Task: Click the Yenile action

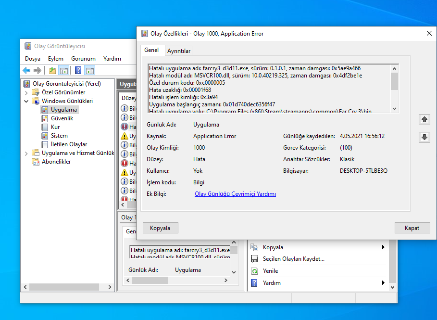Action: click(x=270, y=270)
